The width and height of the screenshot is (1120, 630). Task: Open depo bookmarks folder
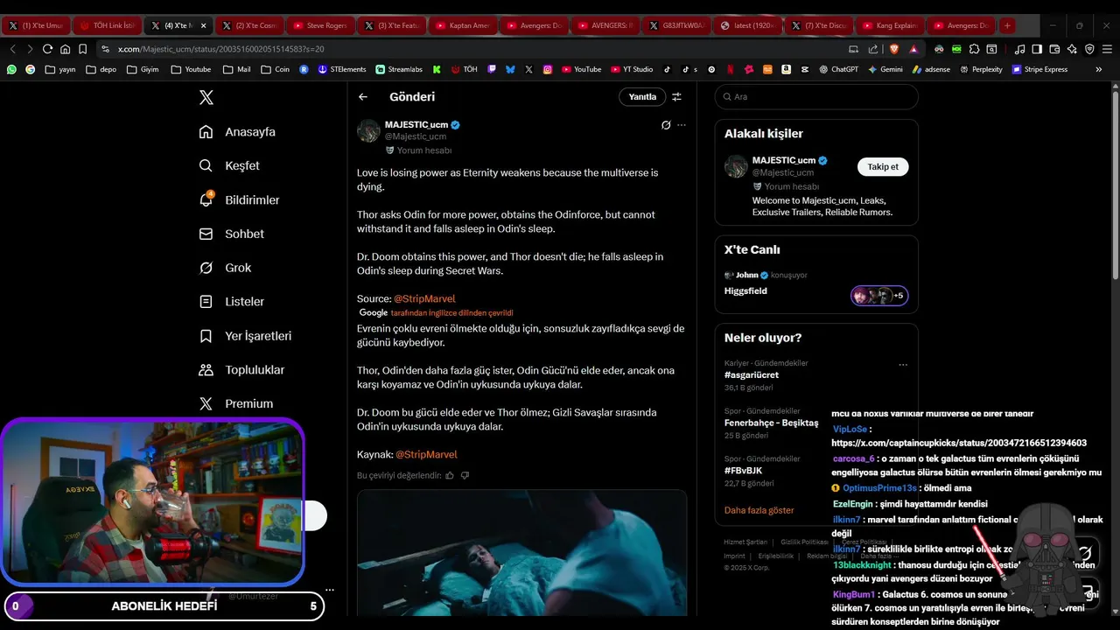101,69
